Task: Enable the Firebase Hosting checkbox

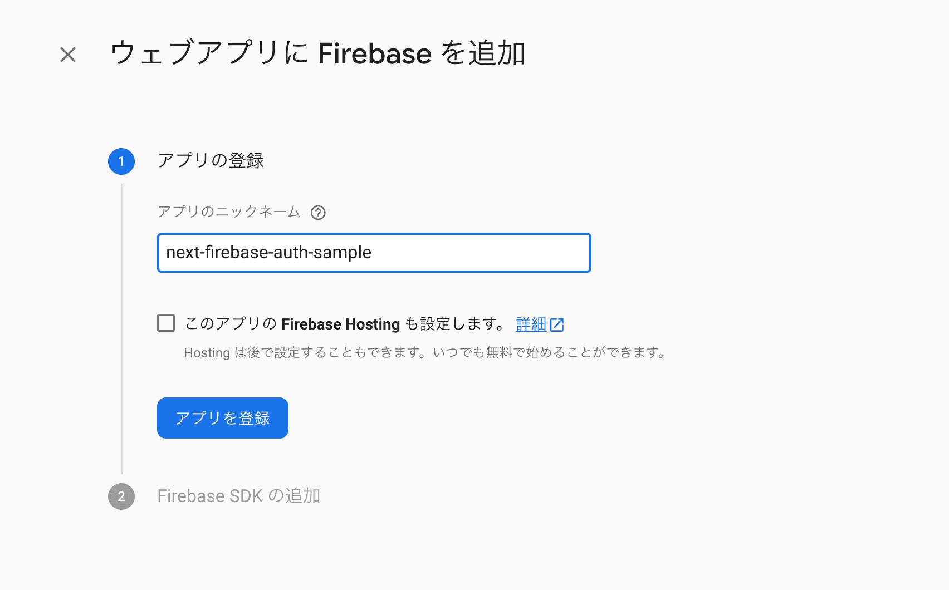Action: pyautogui.click(x=166, y=323)
